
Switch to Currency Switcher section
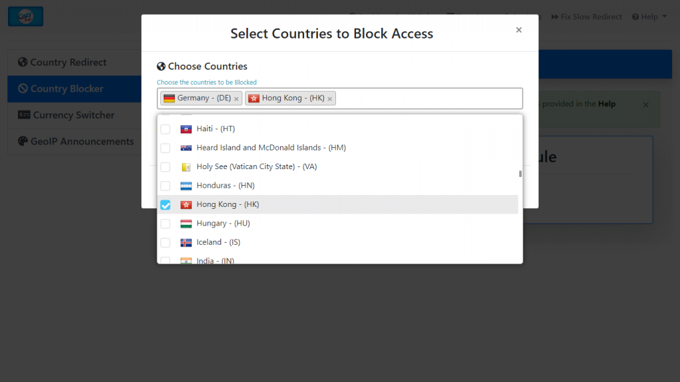(x=74, y=115)
